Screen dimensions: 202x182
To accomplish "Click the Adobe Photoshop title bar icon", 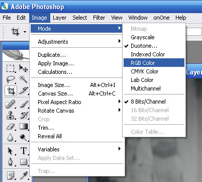I will pyautogui.click(x=4, y=7).
